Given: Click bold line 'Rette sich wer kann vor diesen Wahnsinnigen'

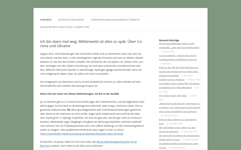Looking at the screenshot, I should (80, 94).
